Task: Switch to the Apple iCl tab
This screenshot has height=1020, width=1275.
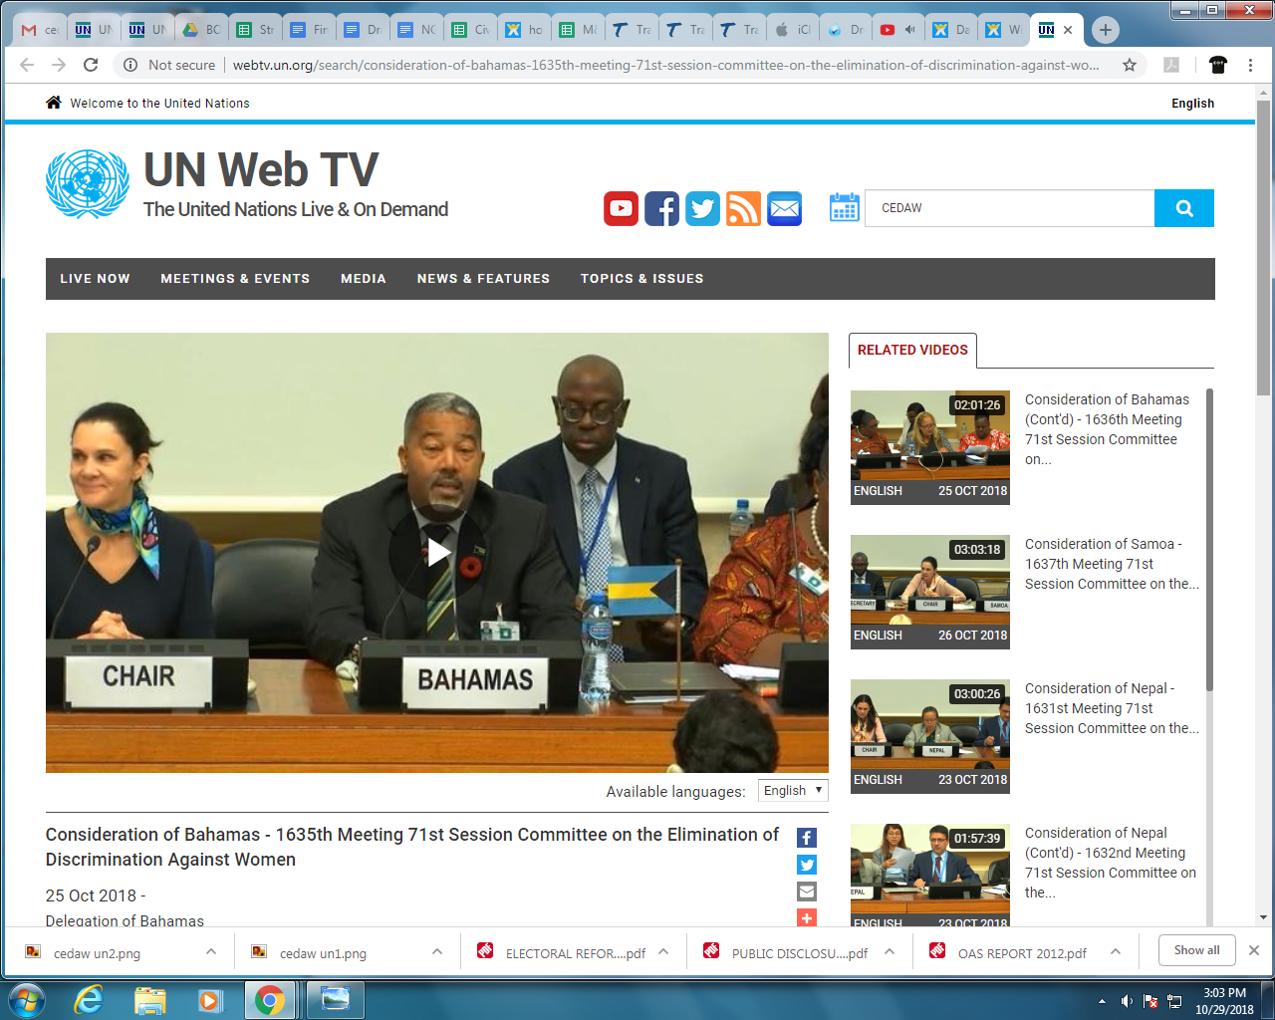Action: [x=793, y=30]
